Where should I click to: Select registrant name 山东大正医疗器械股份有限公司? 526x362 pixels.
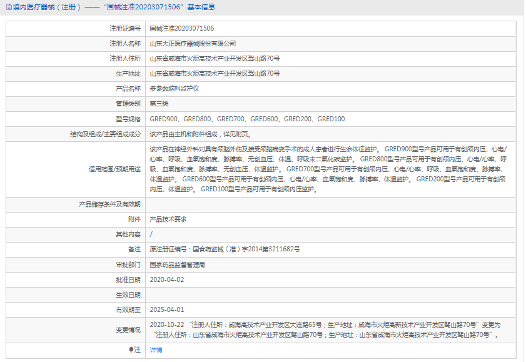[x=193, y=44]
